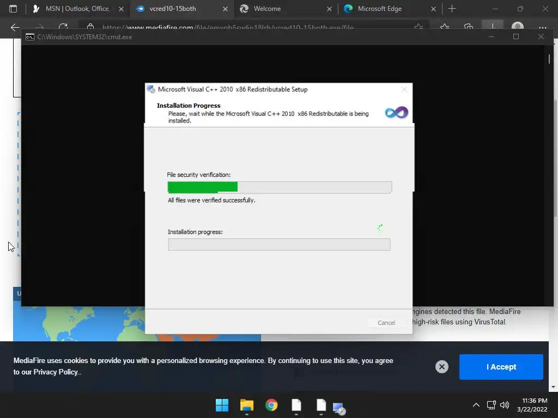Click Cancel in Visual C++ setup

tap(386, 322)
